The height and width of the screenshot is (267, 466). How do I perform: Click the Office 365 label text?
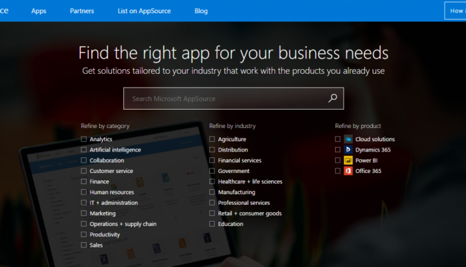pos(368,171)
